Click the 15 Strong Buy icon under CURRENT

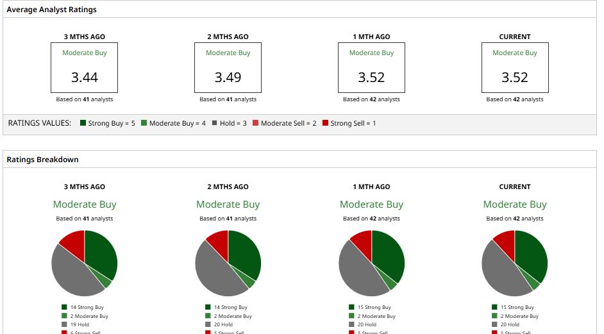click(x=494, y=307)
